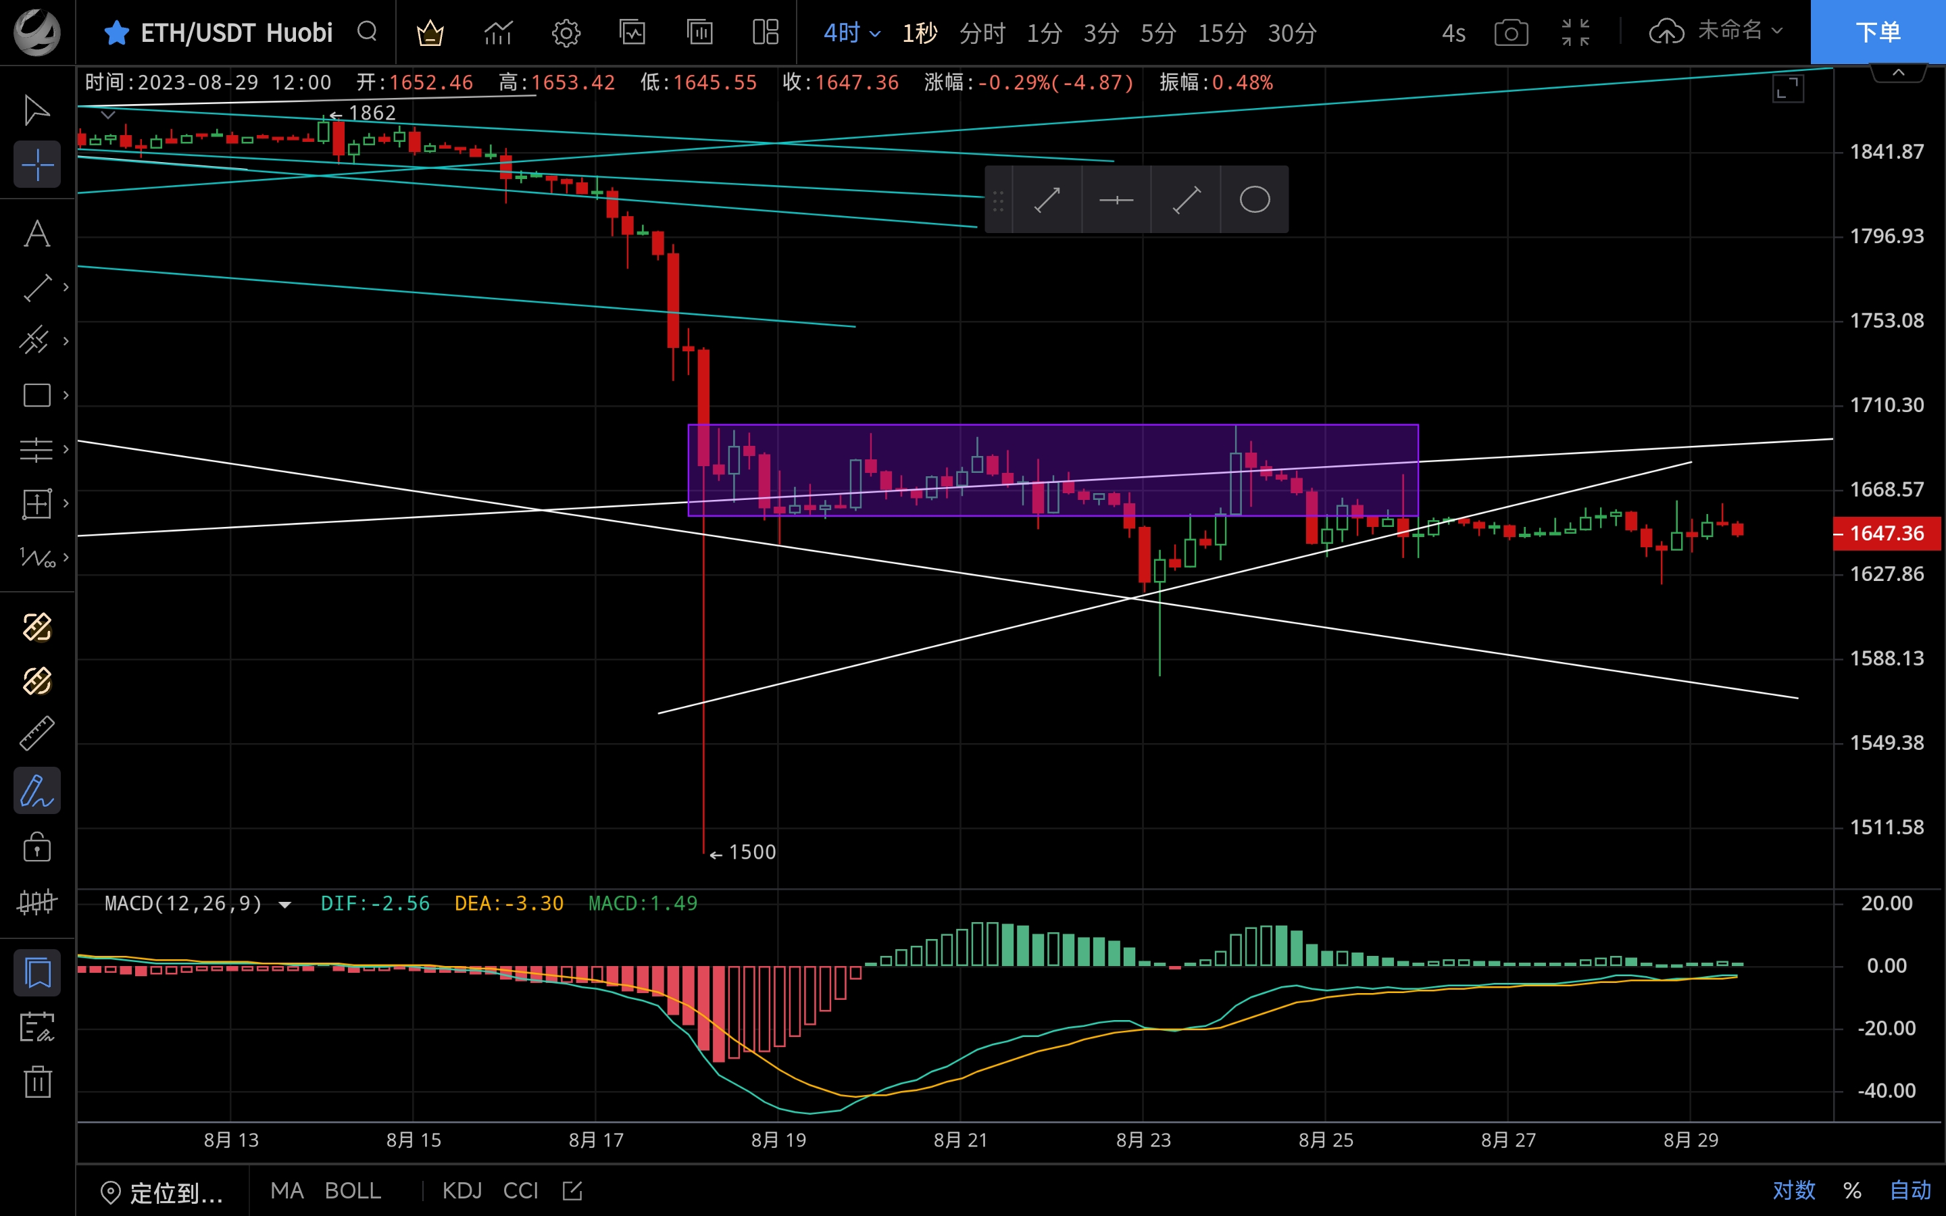The height and width of the screenshot is (1216, 1946).
Task: Select the text annotation tool
Action: pos(37,234)
